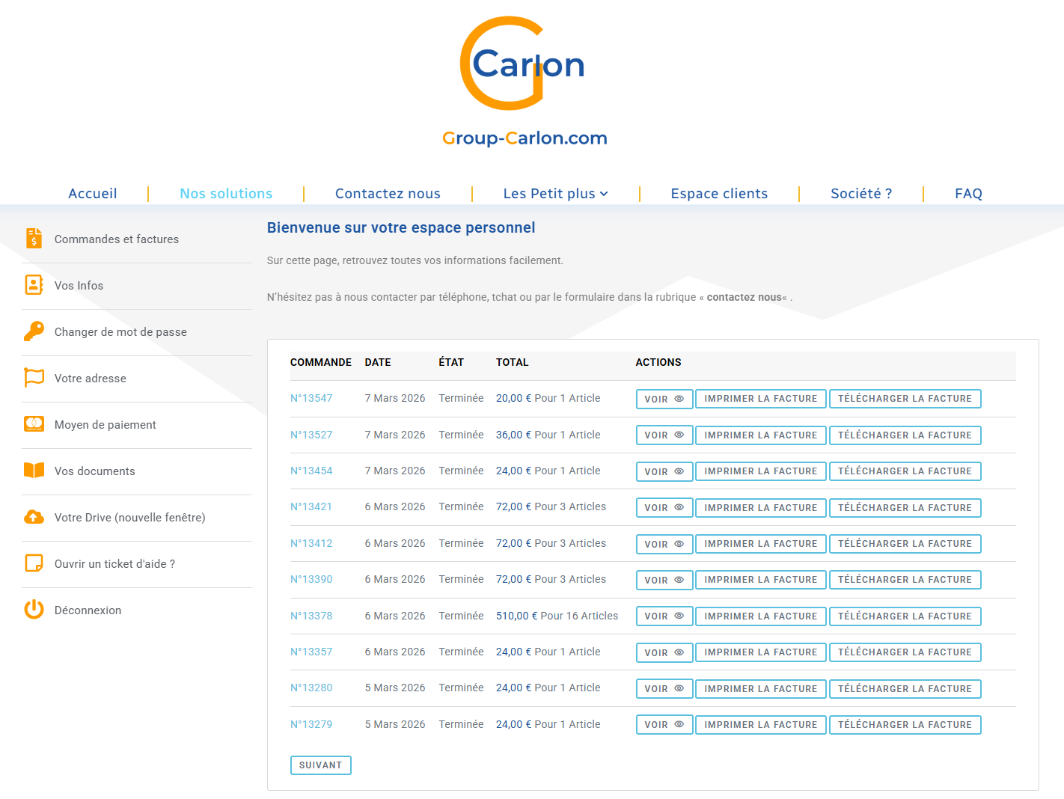Click the contact card icon for Vos Infos
The width and height of the screenshot is (1064, 799).
coord(34,285)
